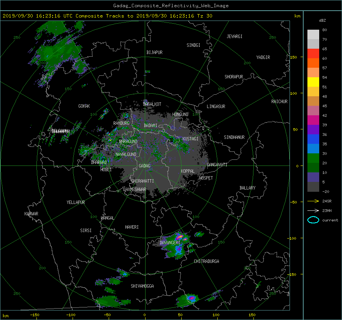
Task: Click the dBZ legend heading
Action: click(322, 21)
